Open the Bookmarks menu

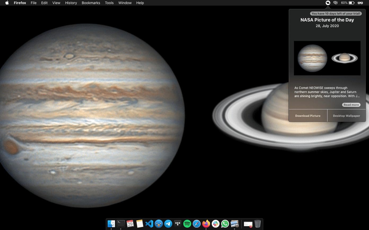pos(91,3)
